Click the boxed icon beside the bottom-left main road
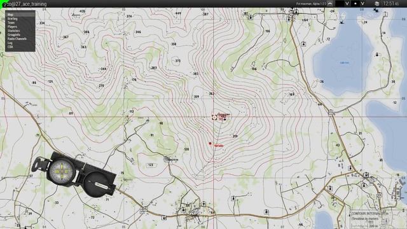 (164, 218)
